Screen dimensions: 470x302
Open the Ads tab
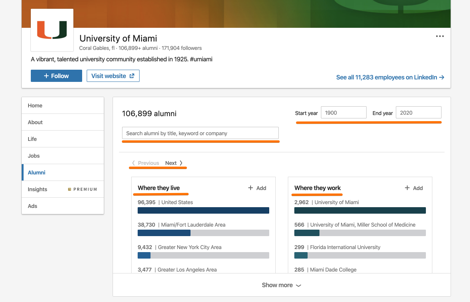click(63, 206)
